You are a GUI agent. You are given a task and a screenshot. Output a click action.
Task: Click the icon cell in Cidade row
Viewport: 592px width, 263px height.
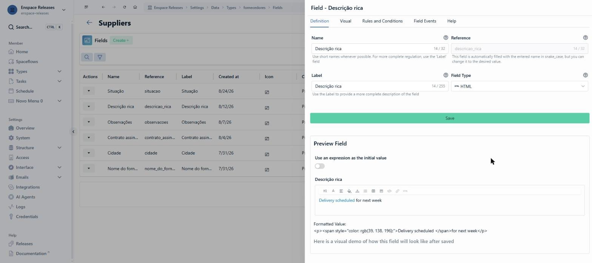click(267, 154)
